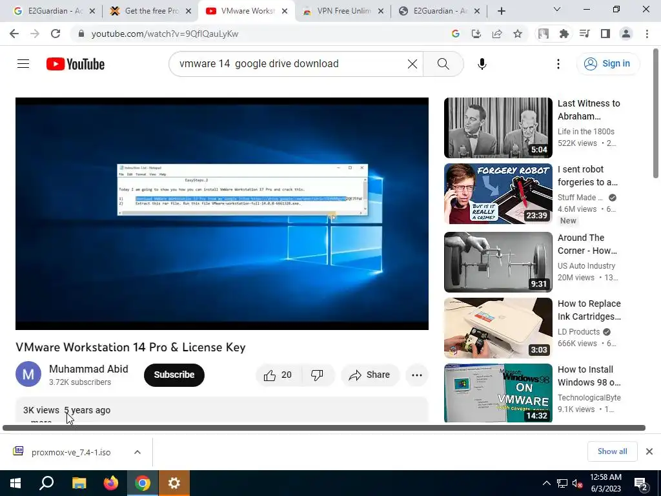Expand proxmox download options chevron
Image resolution: width=661 pixels, height=496 pixels.
coord(137,452)
